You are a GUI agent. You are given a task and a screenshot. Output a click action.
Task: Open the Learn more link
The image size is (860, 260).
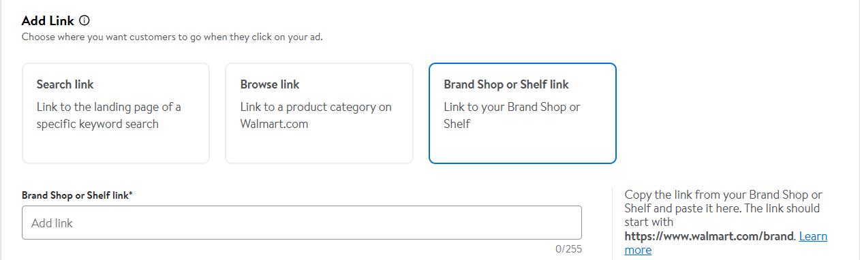click(x=726, y=243)
